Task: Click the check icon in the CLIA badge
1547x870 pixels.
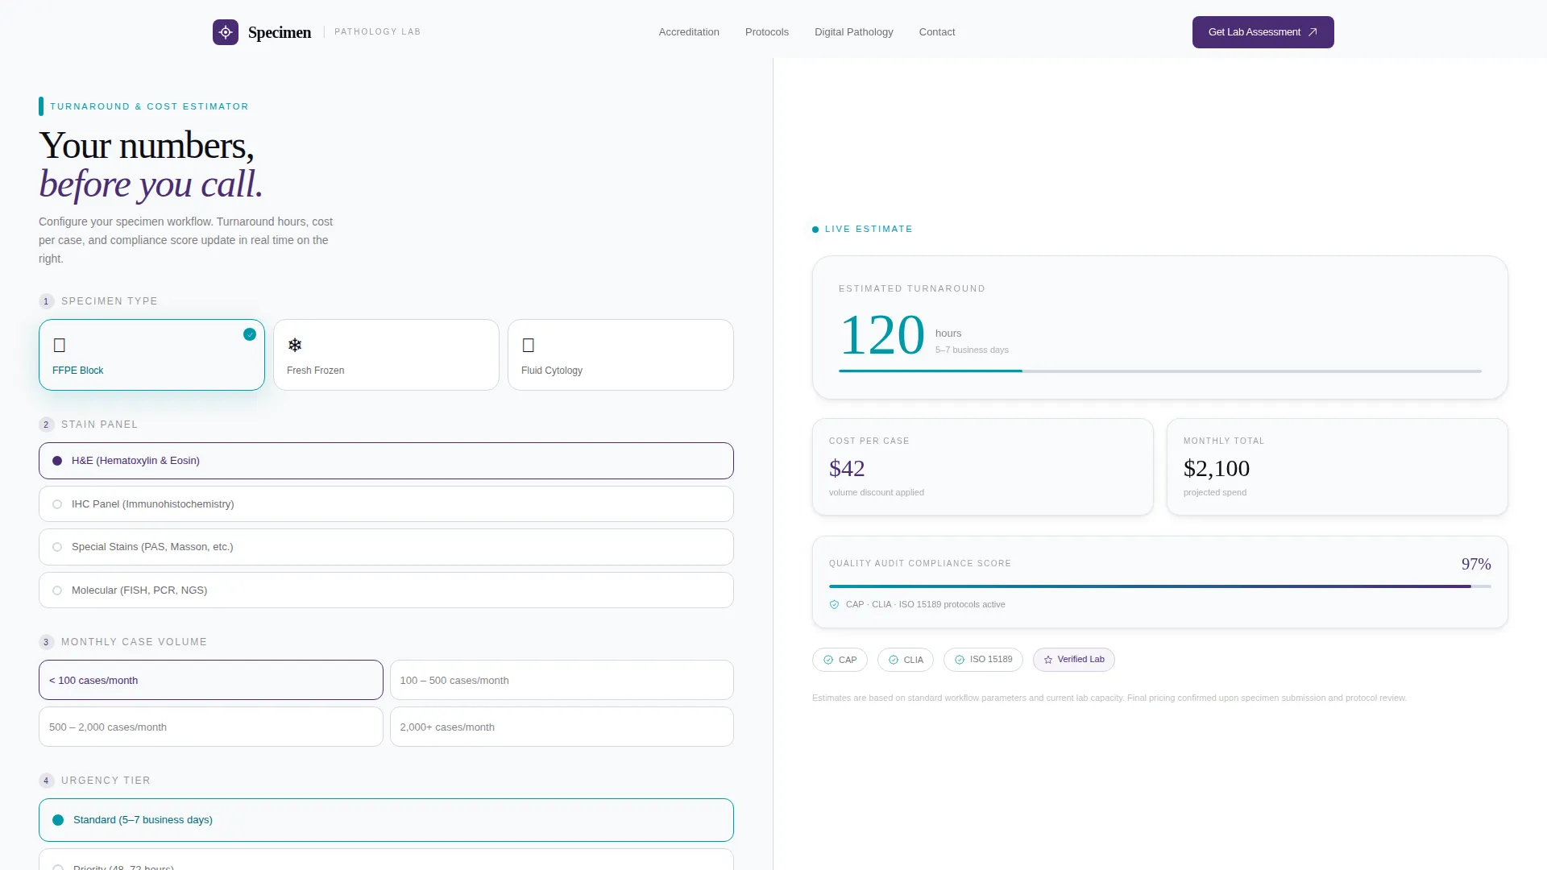Action: click(x=894, y=660)
